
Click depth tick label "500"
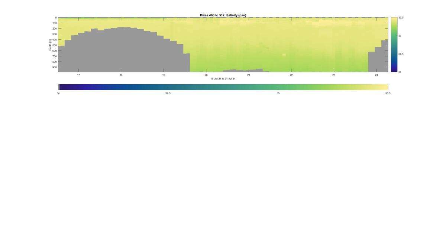pos(54,45)
